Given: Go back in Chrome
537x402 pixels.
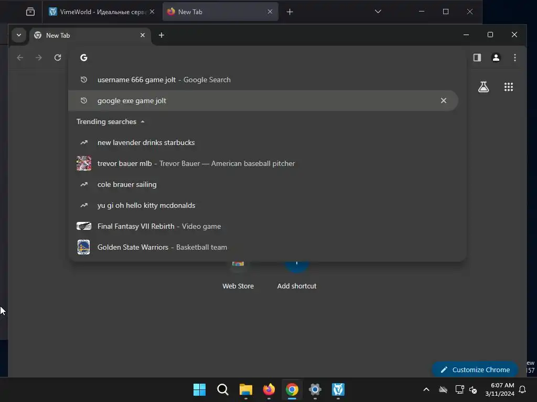Looking at the screenshot, I should pos(20,58).
